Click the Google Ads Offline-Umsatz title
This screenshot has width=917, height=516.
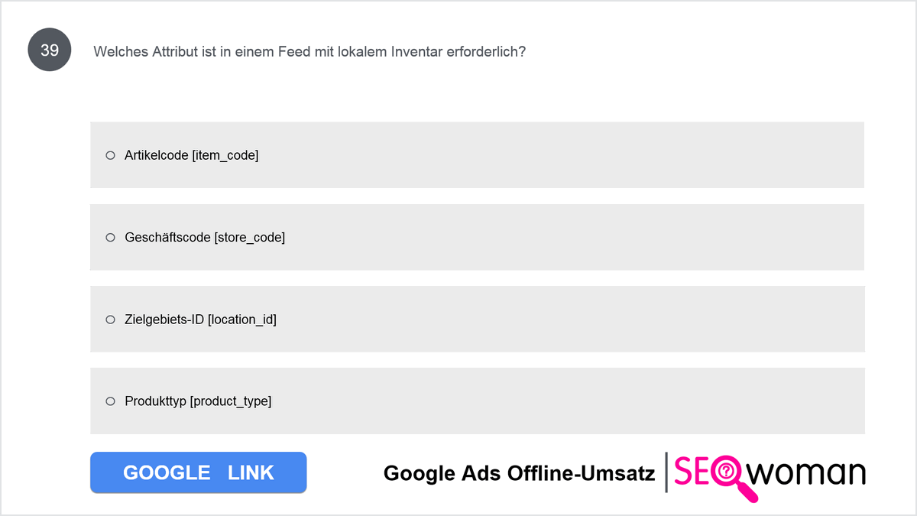(x=519, y=473)
